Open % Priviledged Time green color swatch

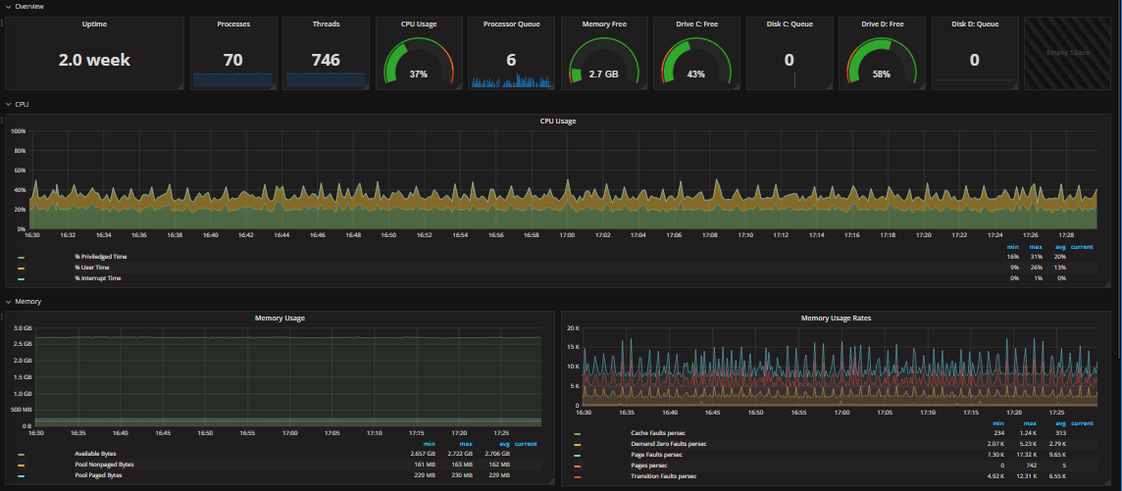[x=21, y=258]
